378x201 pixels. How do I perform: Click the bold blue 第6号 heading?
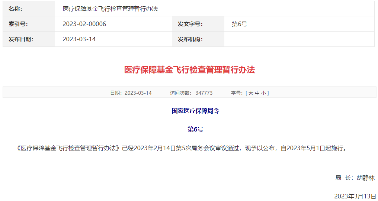pyautogui.click(x=195, y=129)
